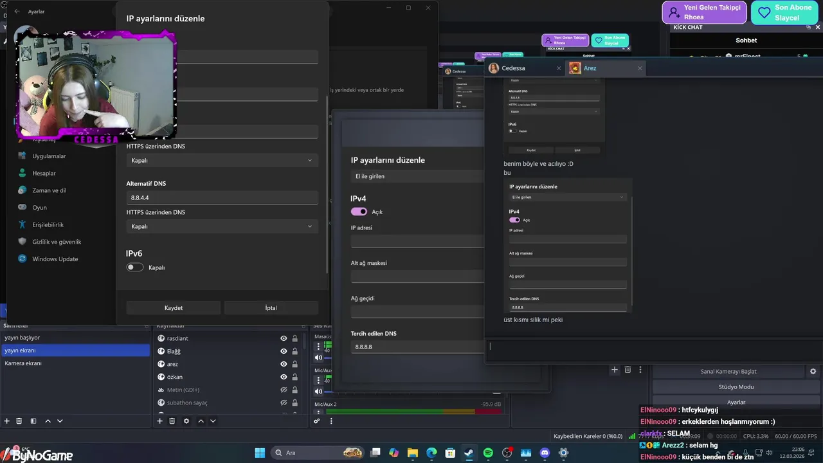823x463 pixels.
Task: Mute the Masaüstü audio speaker icon
Action: (318, 358)
